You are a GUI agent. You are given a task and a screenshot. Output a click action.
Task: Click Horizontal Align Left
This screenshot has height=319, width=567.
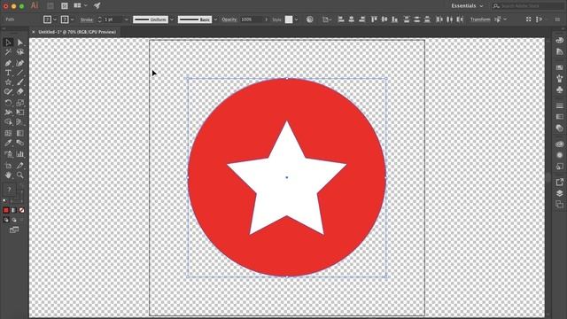coord(341,19)
